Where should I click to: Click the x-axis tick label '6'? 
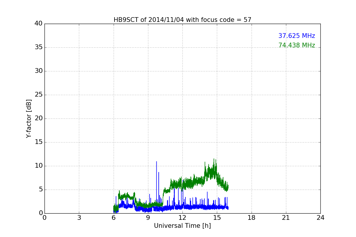pyautogui.click(x=114, y=217)
